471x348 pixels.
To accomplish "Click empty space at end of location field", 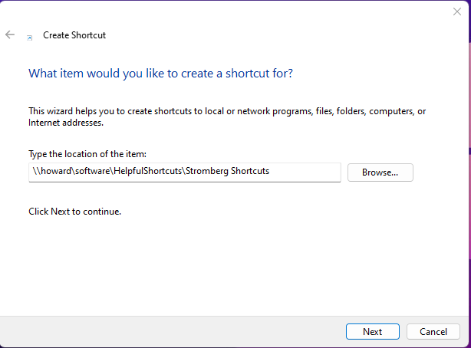I will point(307,172).
